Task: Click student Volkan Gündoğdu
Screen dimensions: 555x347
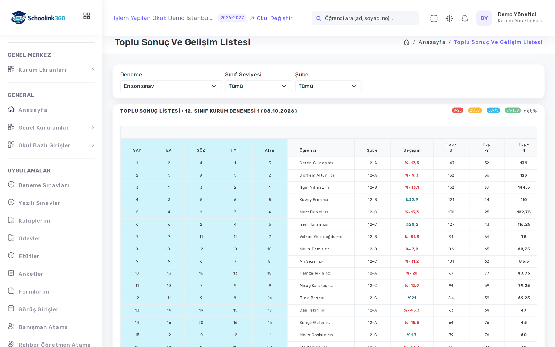Action: (321, 237)
